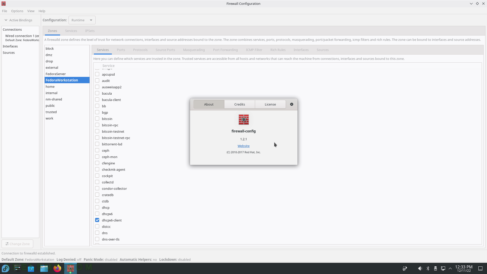The height and width of the screenshot is (274, 487).
Task: Open the Port Forwarding tab
Action: click(225, 50)
